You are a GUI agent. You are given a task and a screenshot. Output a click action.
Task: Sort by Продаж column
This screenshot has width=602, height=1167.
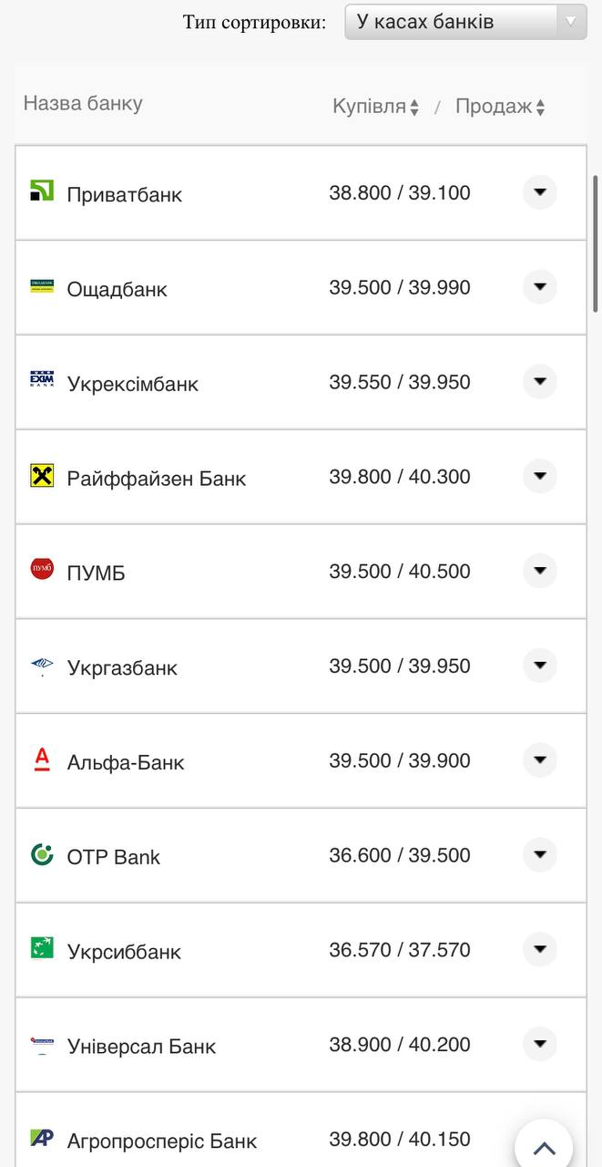pyautogui.click(x=499, y=107)
